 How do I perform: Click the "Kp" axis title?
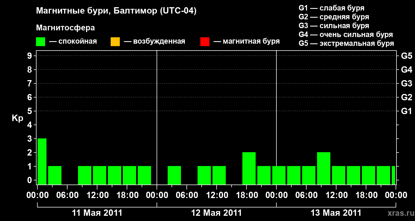pos(17,118)
